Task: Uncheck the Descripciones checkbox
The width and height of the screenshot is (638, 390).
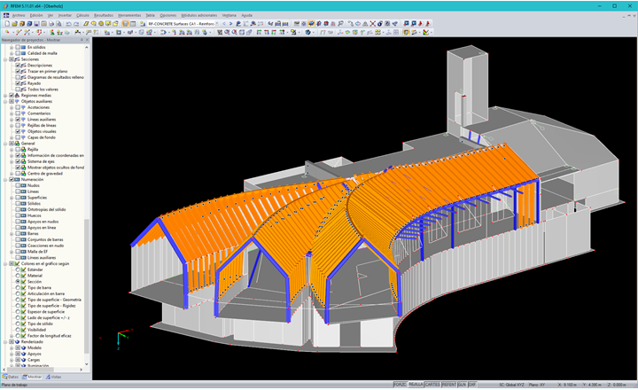Action: [x=18, y=65]
